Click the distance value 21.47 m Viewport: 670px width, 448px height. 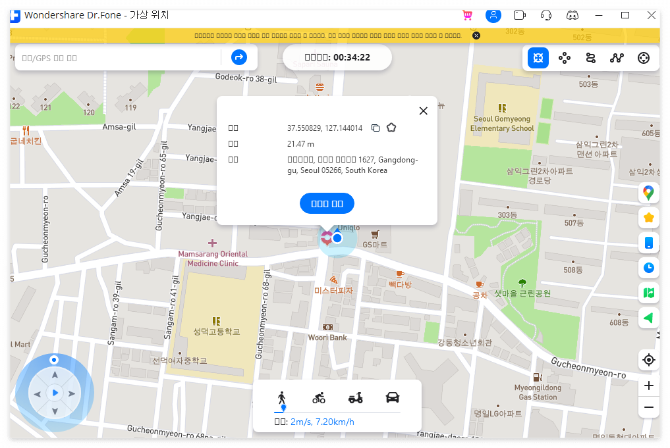300,144
